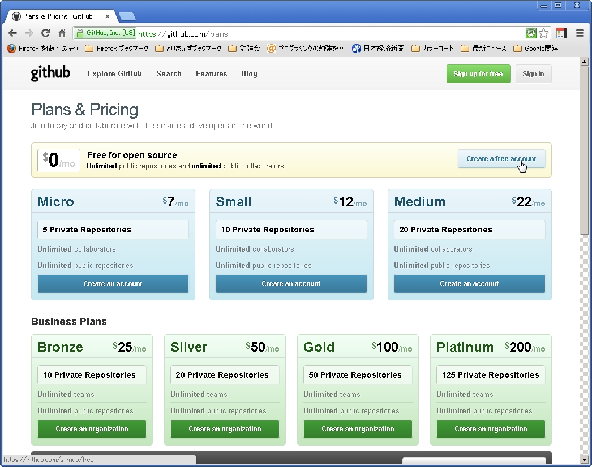Create an organization under the Silver plan

(225, 429)
